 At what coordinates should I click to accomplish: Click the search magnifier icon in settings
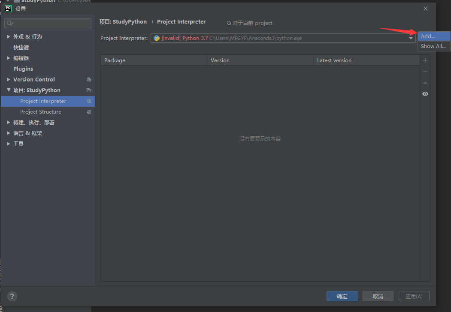click(10, 23)
